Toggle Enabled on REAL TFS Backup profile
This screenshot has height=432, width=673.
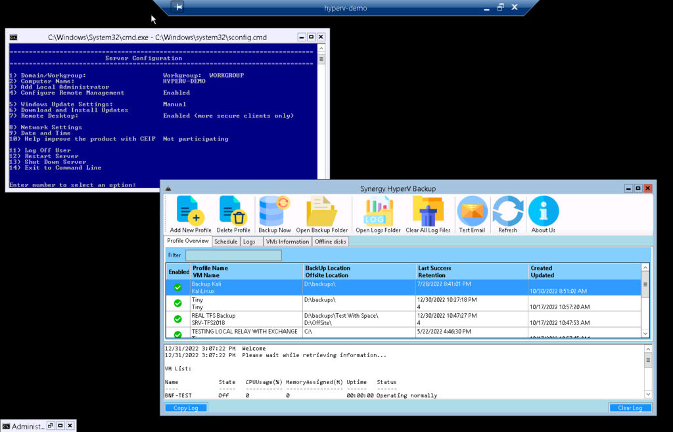pos(176,318)
